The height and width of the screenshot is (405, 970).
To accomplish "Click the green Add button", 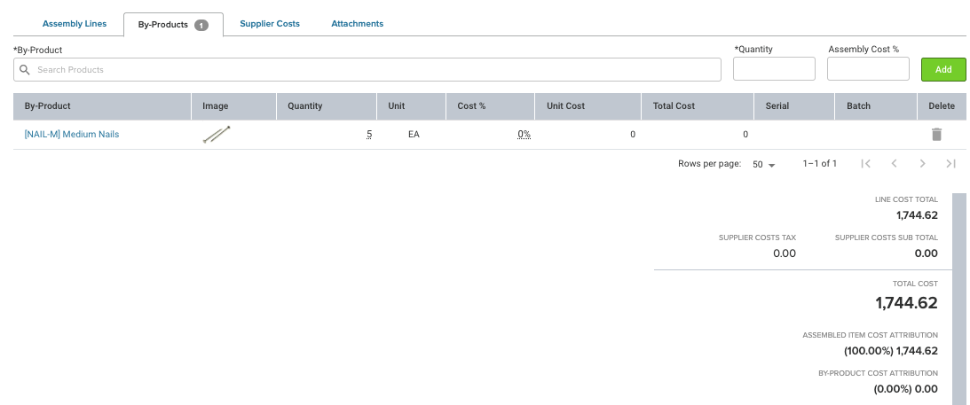I will coord(943,69).
